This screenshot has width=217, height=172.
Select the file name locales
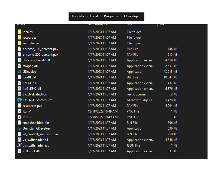pyautogui.click(x=28, y=32)
